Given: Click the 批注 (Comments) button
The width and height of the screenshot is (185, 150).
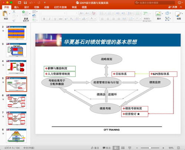Looking at the screenshot, I should pyautogui.click(x=106, y=148).
